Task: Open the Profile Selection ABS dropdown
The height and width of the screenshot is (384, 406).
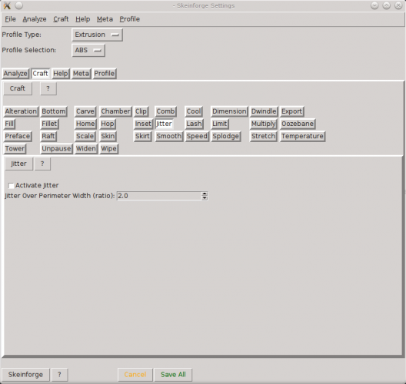Action: (x=88, y=50)
